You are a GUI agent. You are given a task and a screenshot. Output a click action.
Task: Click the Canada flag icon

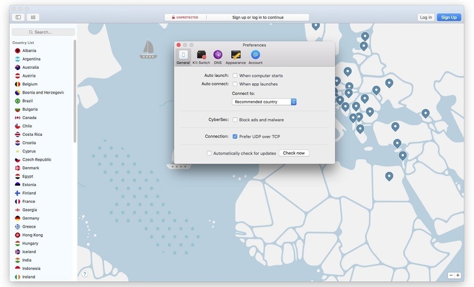[18, 117]
